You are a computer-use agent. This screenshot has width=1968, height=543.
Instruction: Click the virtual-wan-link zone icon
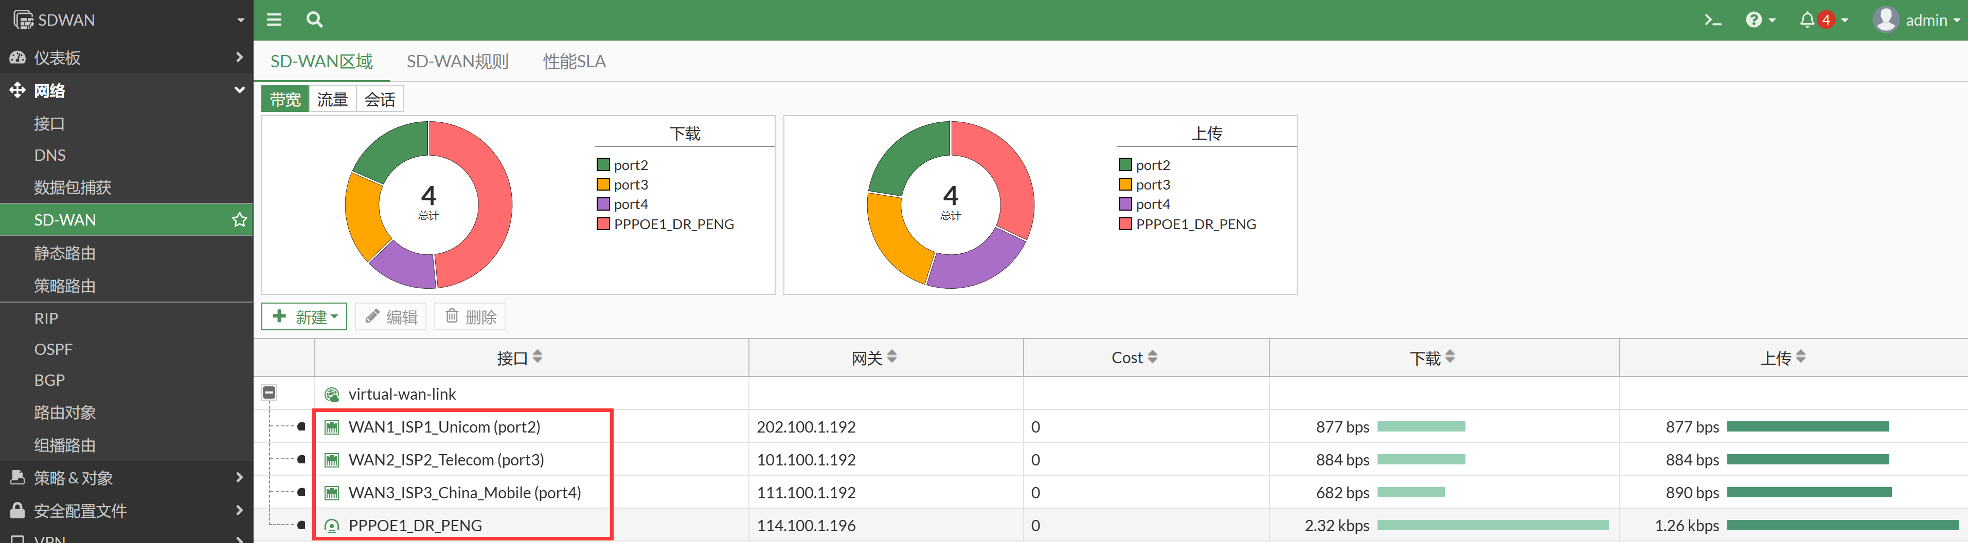tap(332, 395)
